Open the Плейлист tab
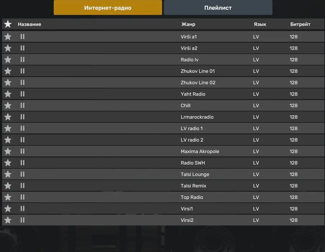This screenshot has height=252, width=325. [x=218, y=8]
